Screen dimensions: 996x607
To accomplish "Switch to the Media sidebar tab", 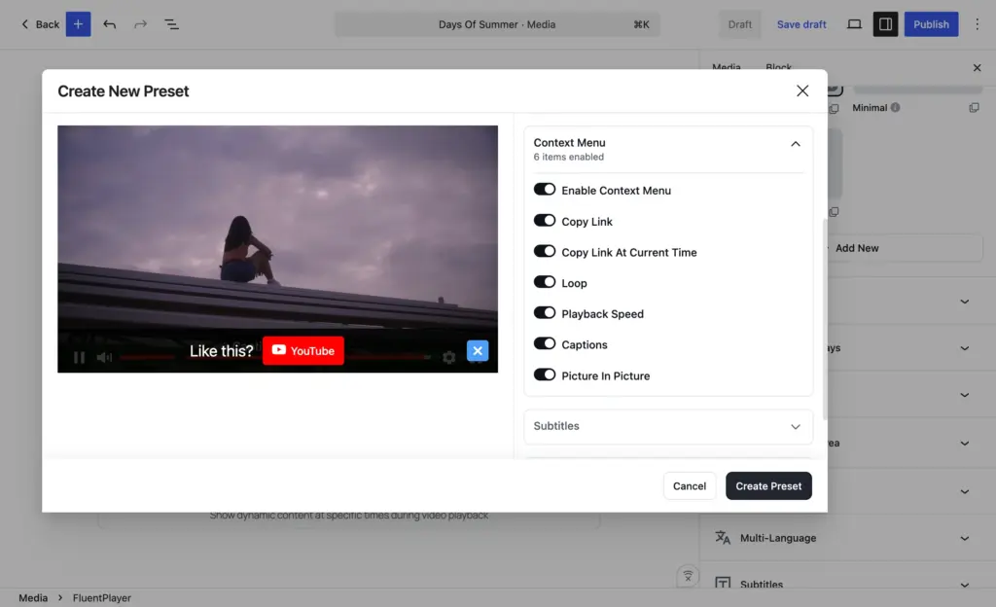I will pos(726,67).
